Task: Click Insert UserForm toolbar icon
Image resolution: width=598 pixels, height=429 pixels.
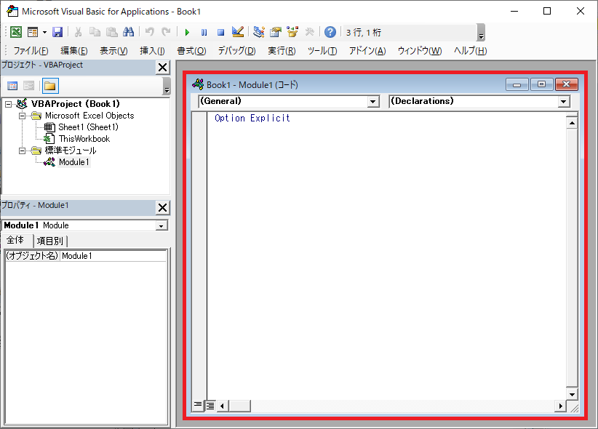Action: pos(33,32)
